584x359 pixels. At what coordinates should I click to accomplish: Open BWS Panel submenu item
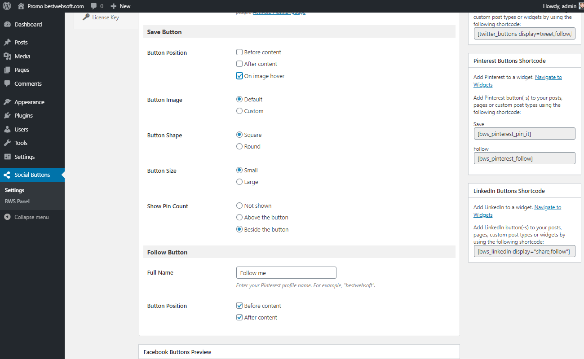(17, 201)
